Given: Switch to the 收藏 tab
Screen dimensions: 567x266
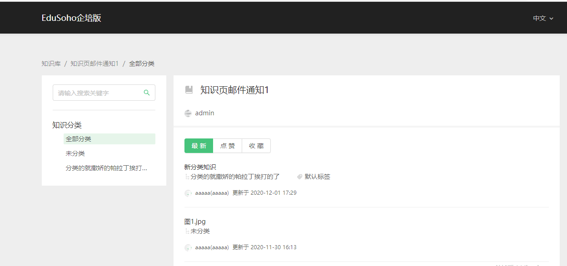Looking at the screenshot, I should [x=256, y=146].
